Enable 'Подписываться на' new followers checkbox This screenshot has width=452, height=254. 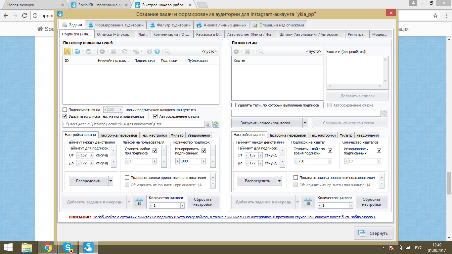[65, 110]
